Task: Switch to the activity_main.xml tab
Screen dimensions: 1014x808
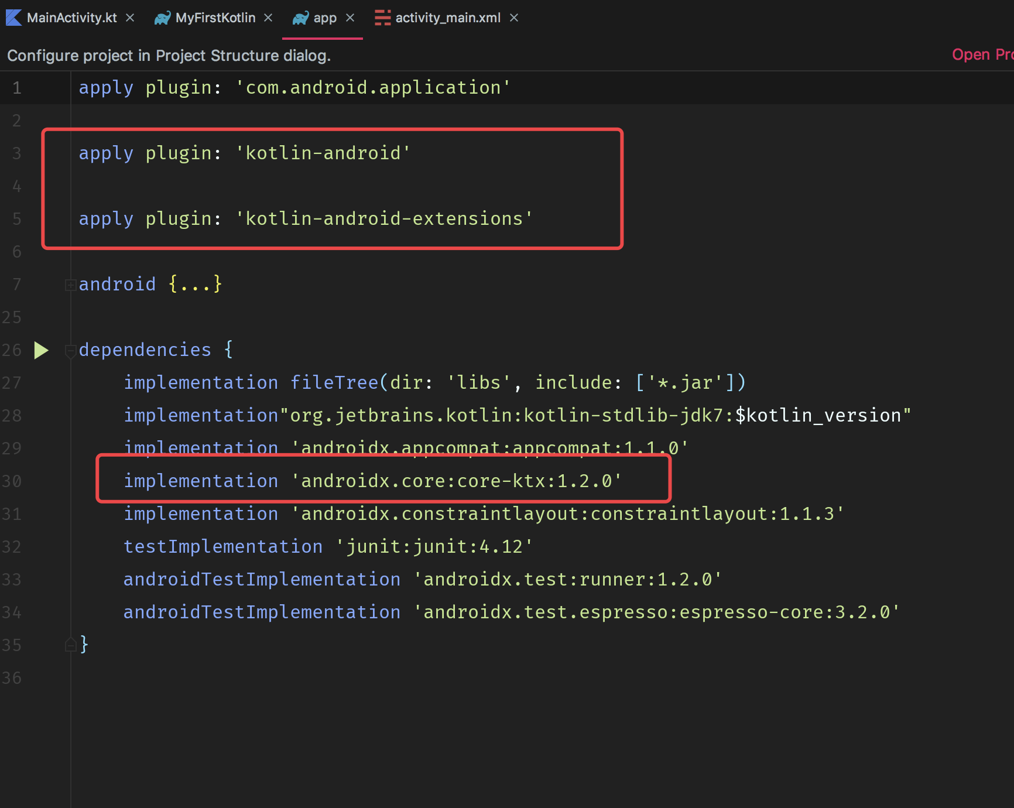Action: tap(448, 18)
